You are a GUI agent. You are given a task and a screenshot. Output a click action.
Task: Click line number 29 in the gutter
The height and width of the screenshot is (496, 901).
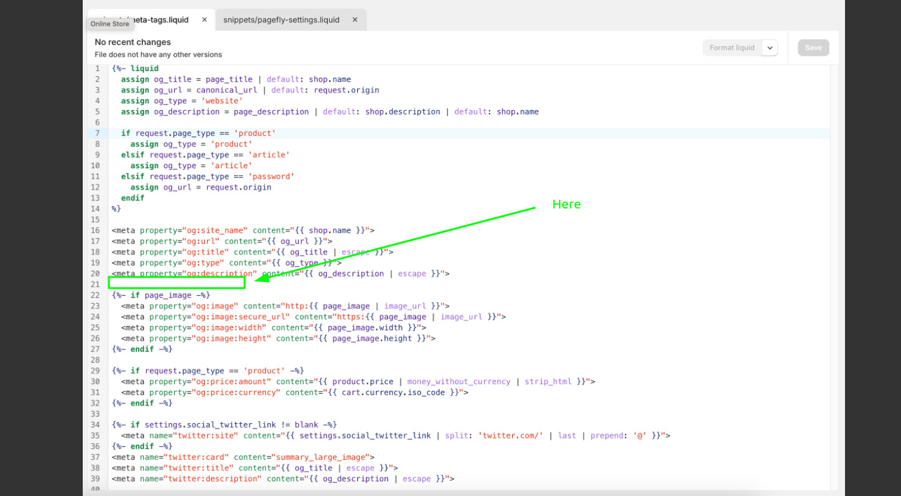95,371
